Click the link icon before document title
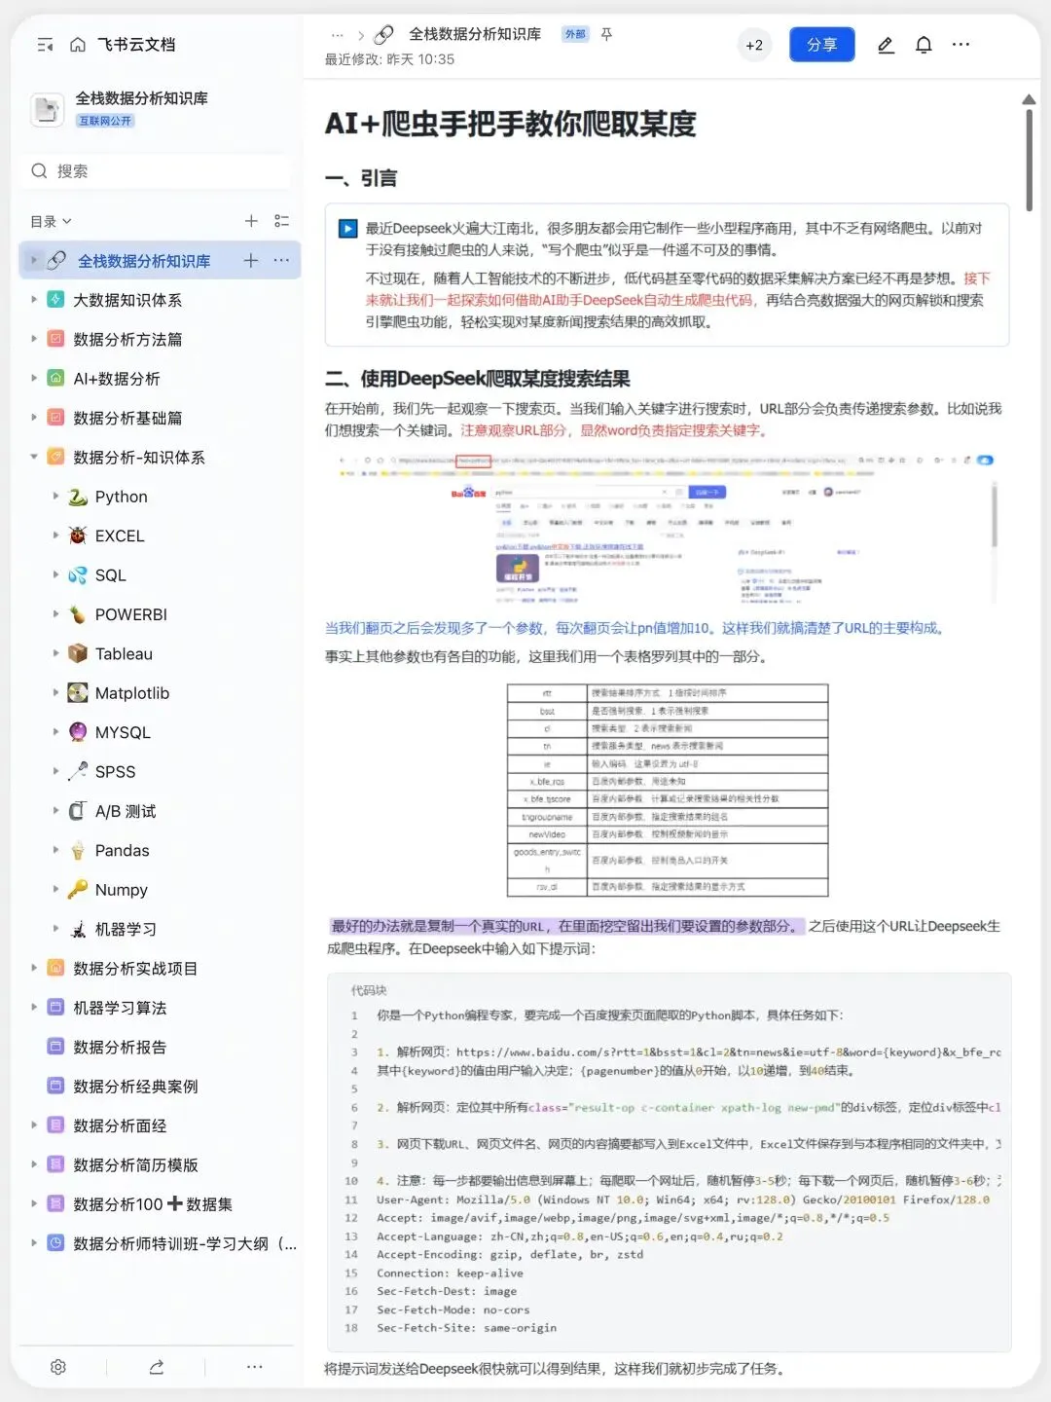Image resolution: width=1051 pixels, height=1402 pixels. pos(384,34)
